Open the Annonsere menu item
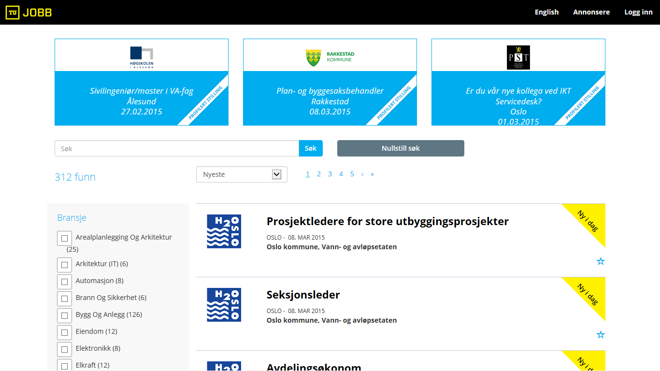Viewport: 660px width, 371px height. coord(591,12)
